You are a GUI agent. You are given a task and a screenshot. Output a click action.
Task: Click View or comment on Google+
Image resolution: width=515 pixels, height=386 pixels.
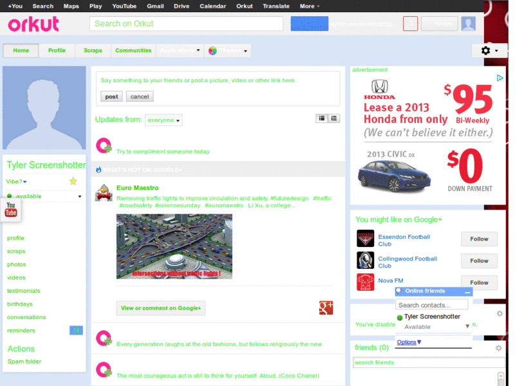coord(161,308)
